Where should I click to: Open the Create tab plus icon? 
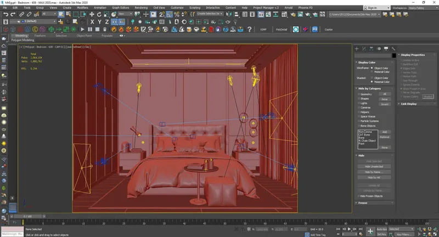click(x=357, y=48)
